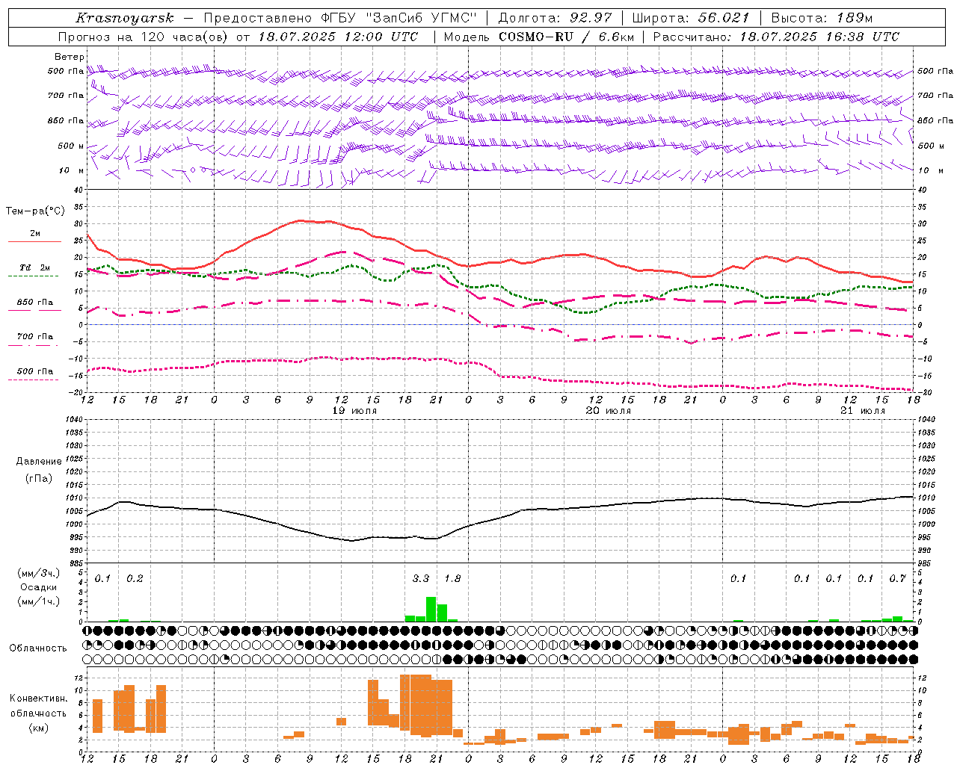Click the "Облачность" cloud cover label

(x=38, y=648)
